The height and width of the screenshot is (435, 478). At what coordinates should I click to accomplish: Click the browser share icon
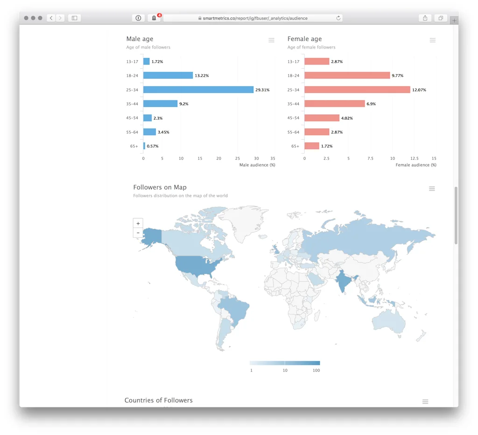coord(424,17)
